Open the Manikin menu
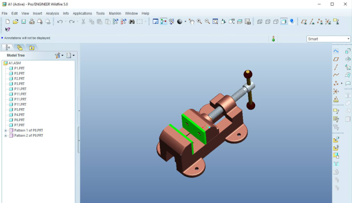 [115, 13]
